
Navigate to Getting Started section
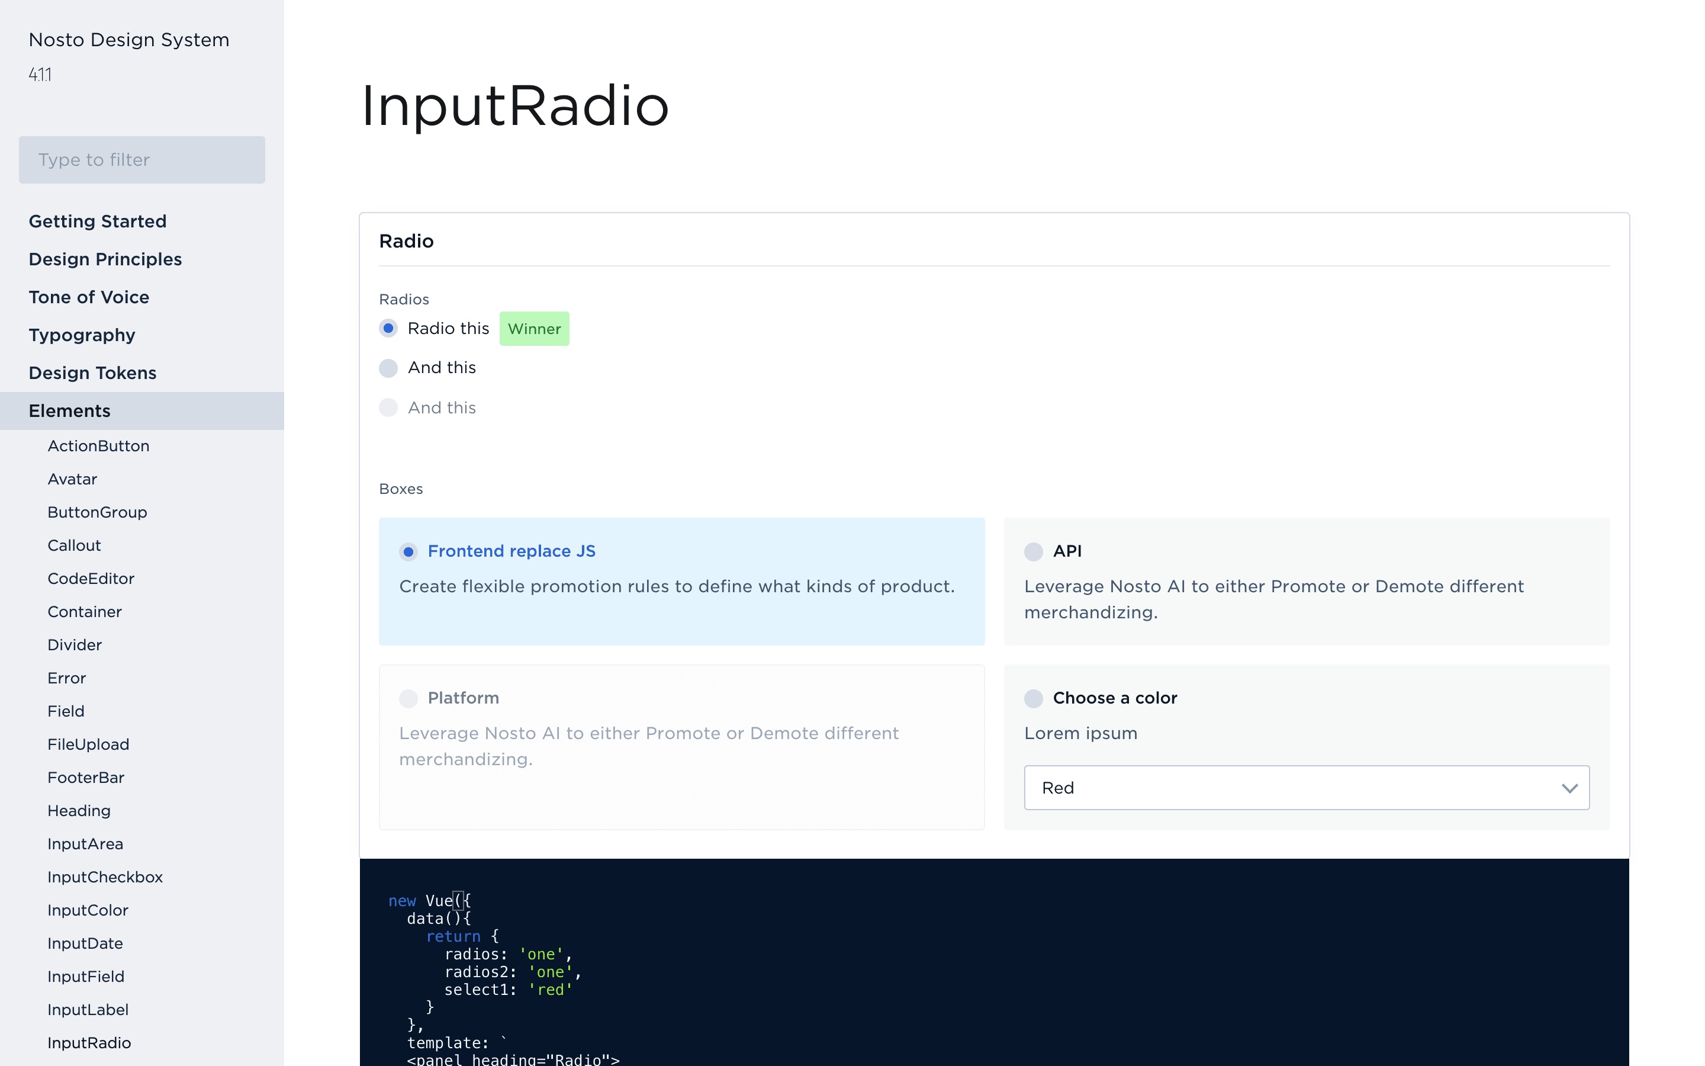coord(97,221)
